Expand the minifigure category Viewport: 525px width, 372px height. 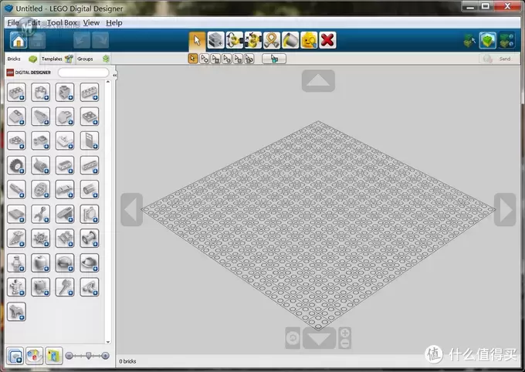coord(16,263)
